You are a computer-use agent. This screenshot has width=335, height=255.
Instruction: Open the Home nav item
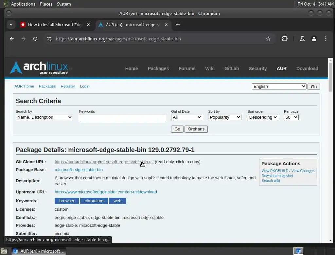(132, 69)
